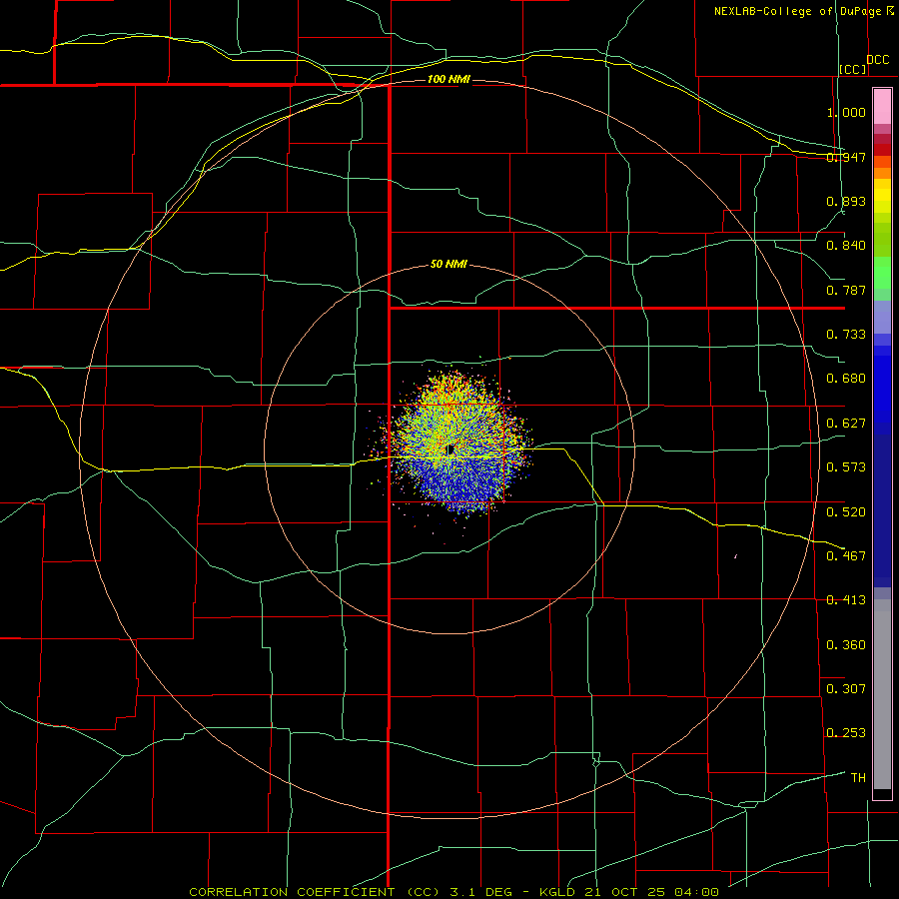Screen dimensions: 899x899
Task: Click the 0.733 scale value
Action: coord(846,335)
